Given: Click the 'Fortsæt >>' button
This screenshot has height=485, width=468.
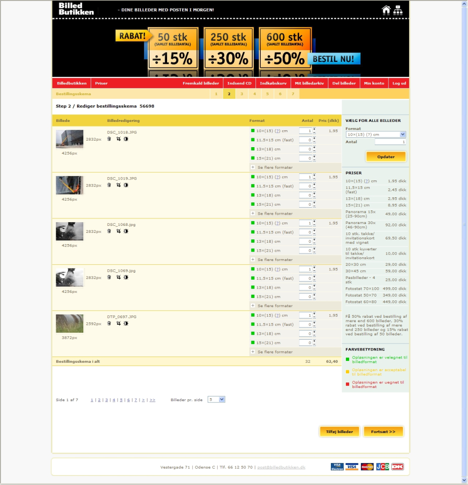Looking at the screenshot, I should pyautogui.click(x=383, y=432).
